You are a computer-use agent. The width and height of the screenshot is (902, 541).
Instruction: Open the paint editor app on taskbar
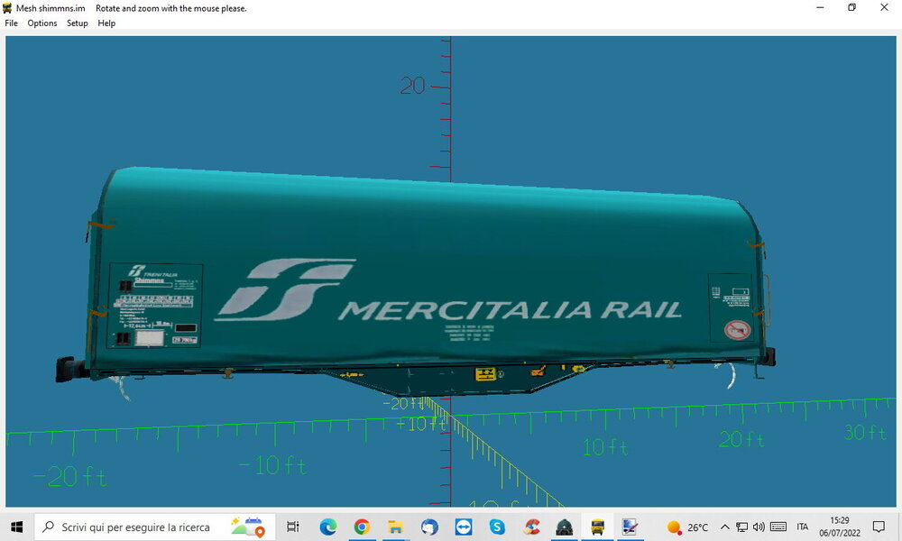[x=630, y=527]
